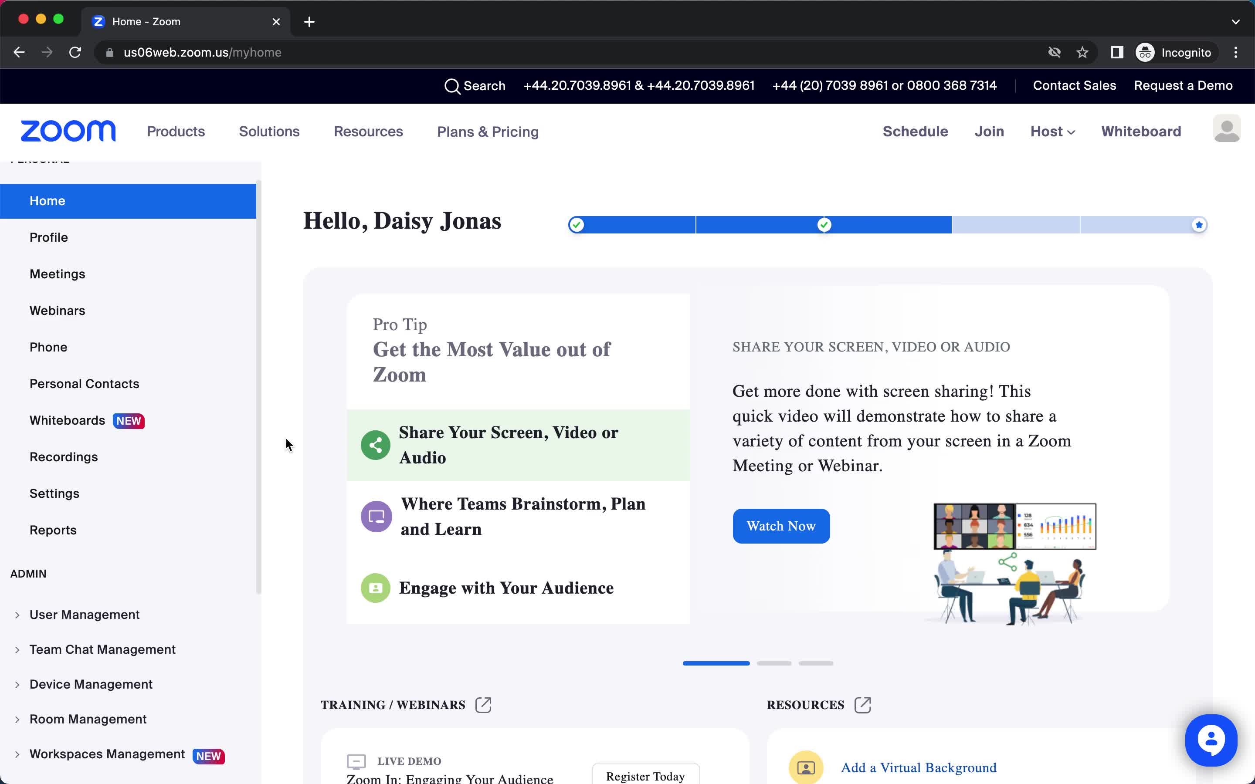Viewport: 1255px width, 784px height.
Task: Open Add a Virtual Background link
Action: [x=919, y=767]
